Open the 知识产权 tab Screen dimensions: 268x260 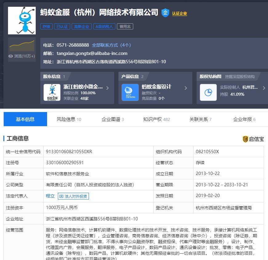pyautogui.click(x=156, y=119)
